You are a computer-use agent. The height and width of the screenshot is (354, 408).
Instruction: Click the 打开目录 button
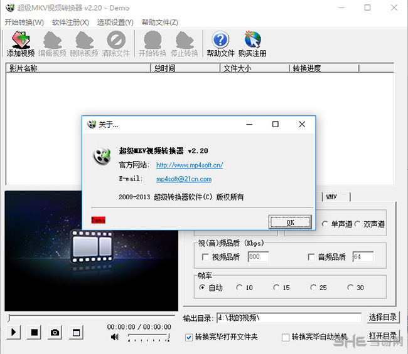[x=383, y=336]
